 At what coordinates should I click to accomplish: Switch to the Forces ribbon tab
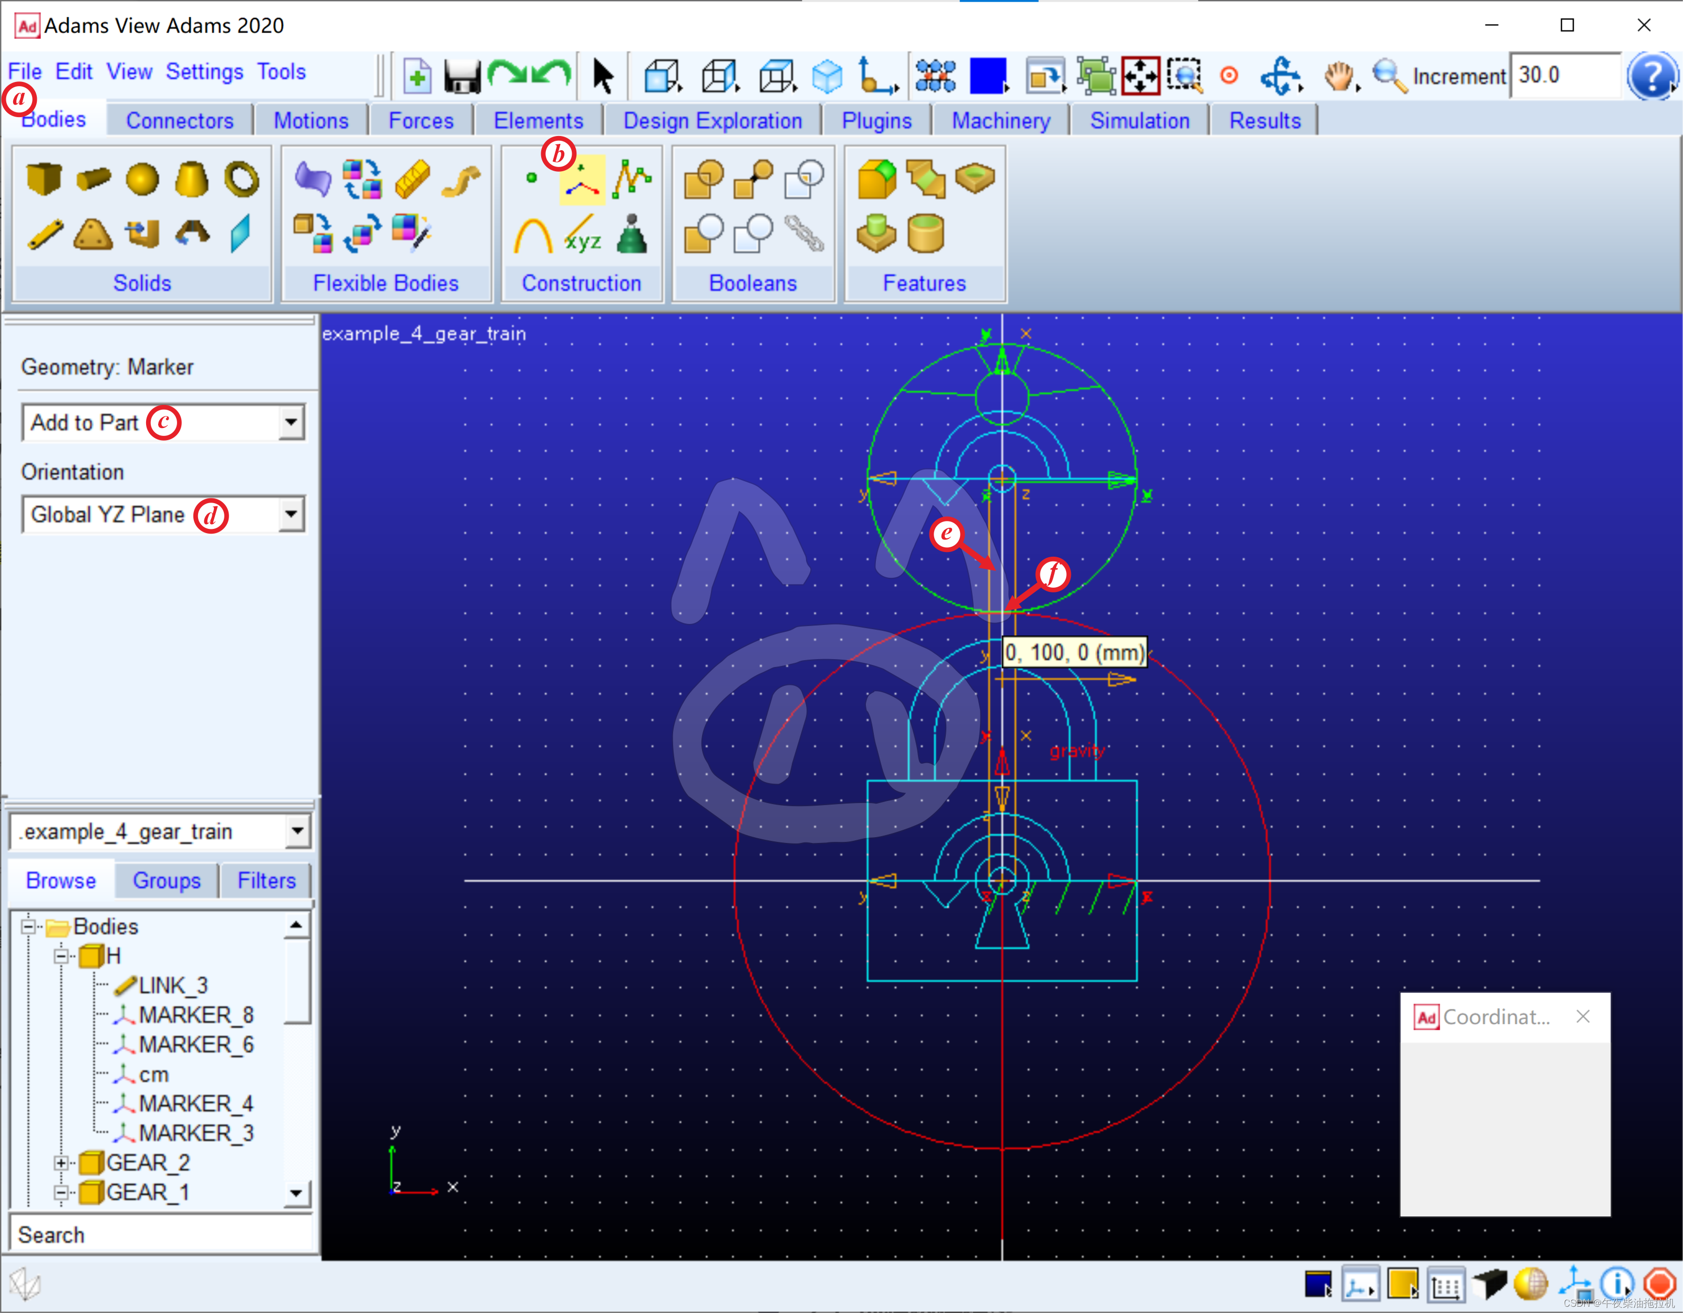tap(421, 121)
